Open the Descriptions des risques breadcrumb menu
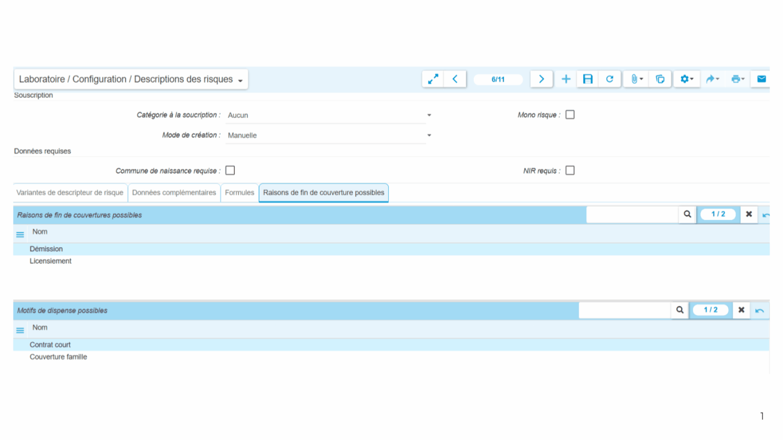 pos(240,81)
